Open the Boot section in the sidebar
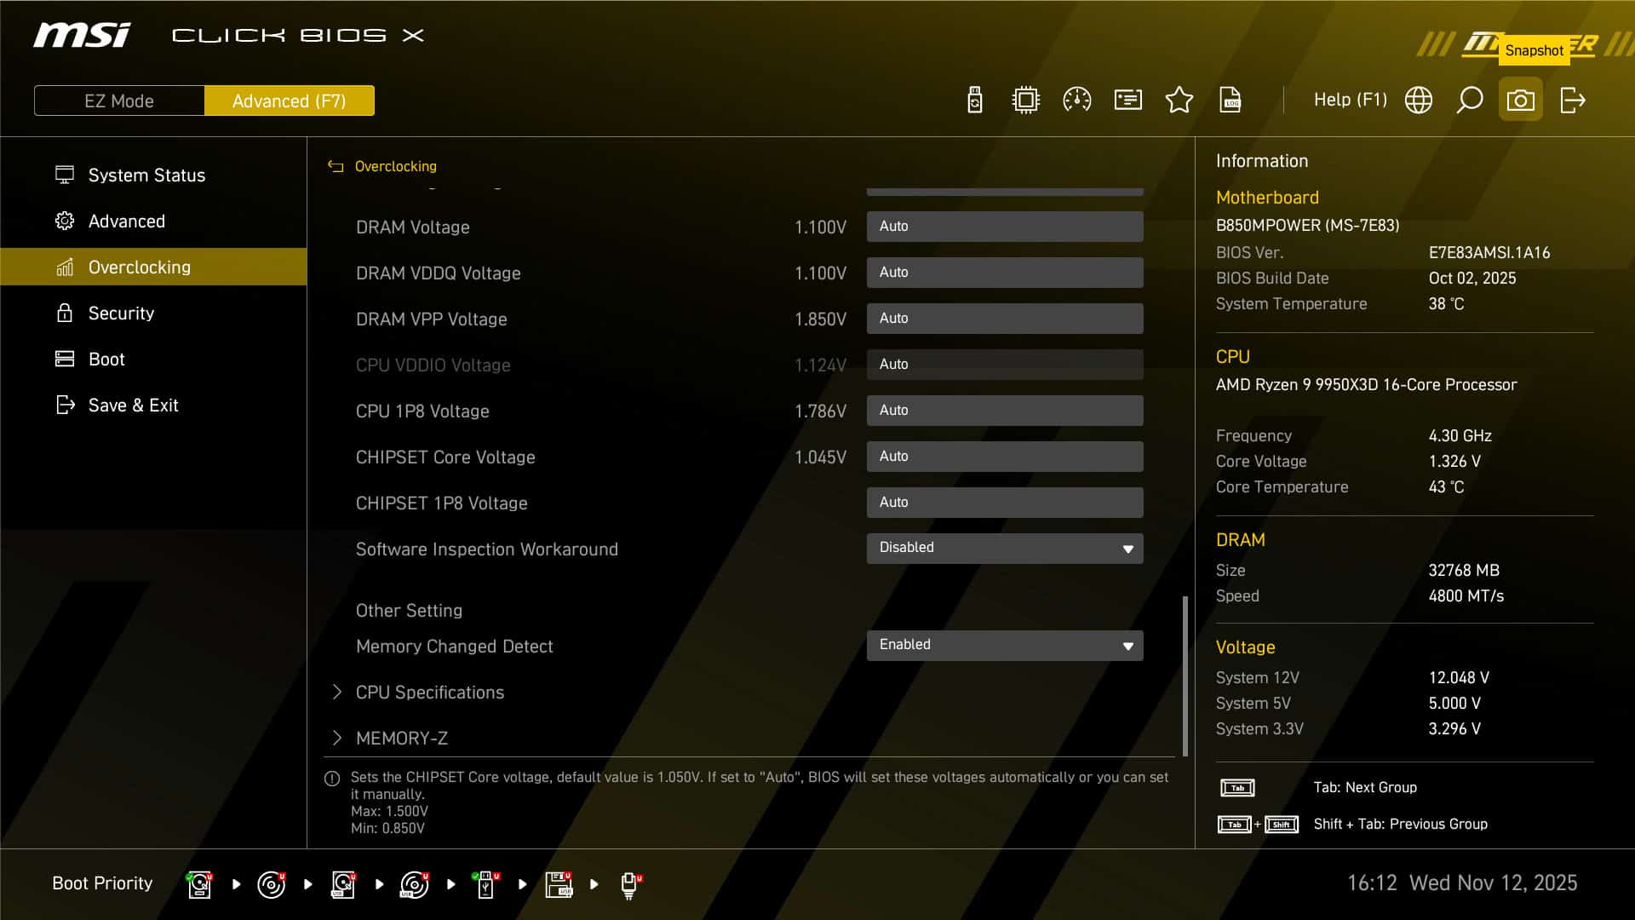 pos(153,359)
